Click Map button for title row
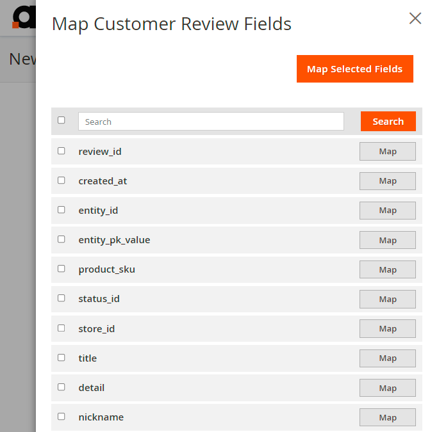Screen dimensions: 439x432 click(x=387, y=358)
